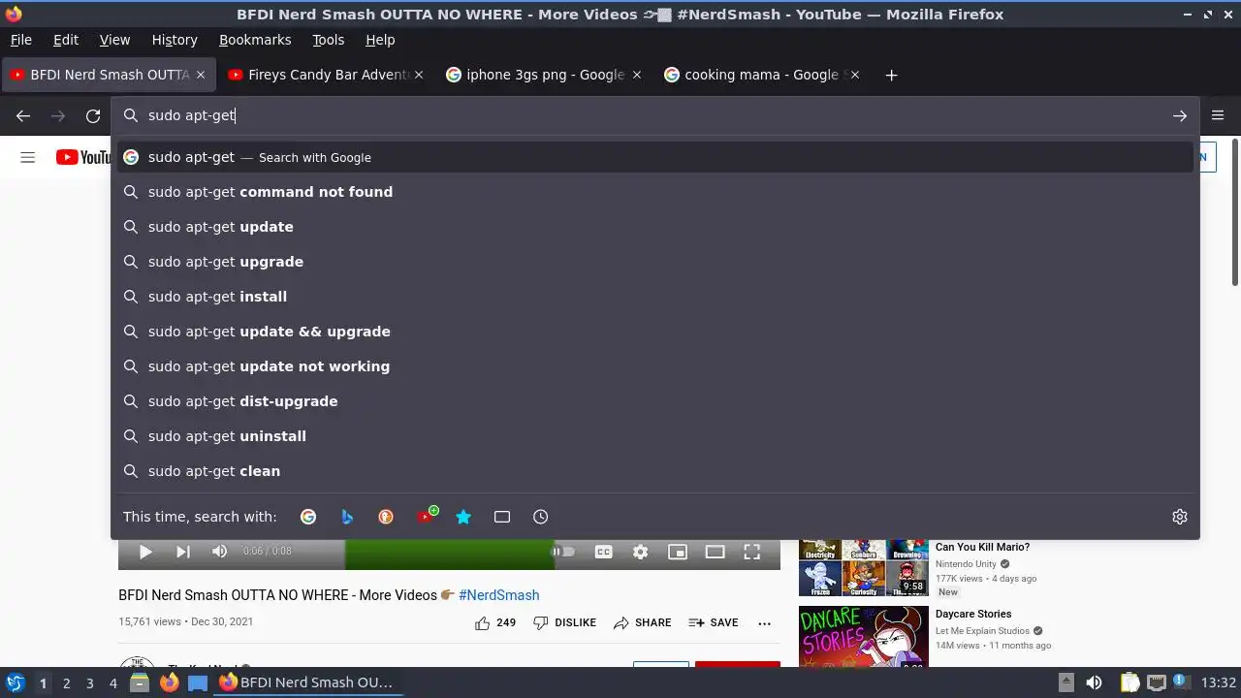Open volume control in system tray

pos(1094,682)
